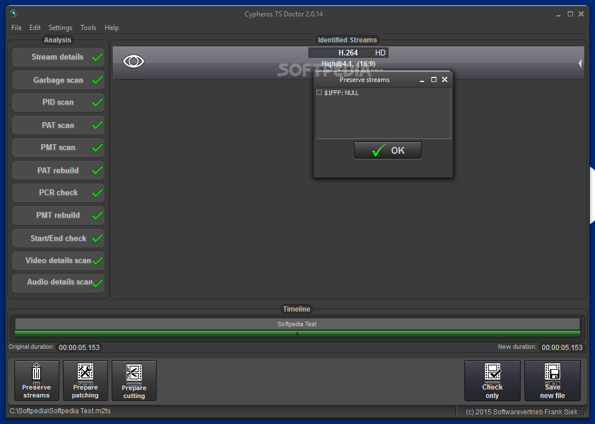
Task: Minimize the Preserve streams dialog
Action: click(422, 80)
